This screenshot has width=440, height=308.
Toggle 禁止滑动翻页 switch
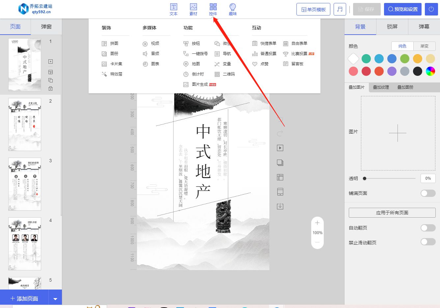428,242
